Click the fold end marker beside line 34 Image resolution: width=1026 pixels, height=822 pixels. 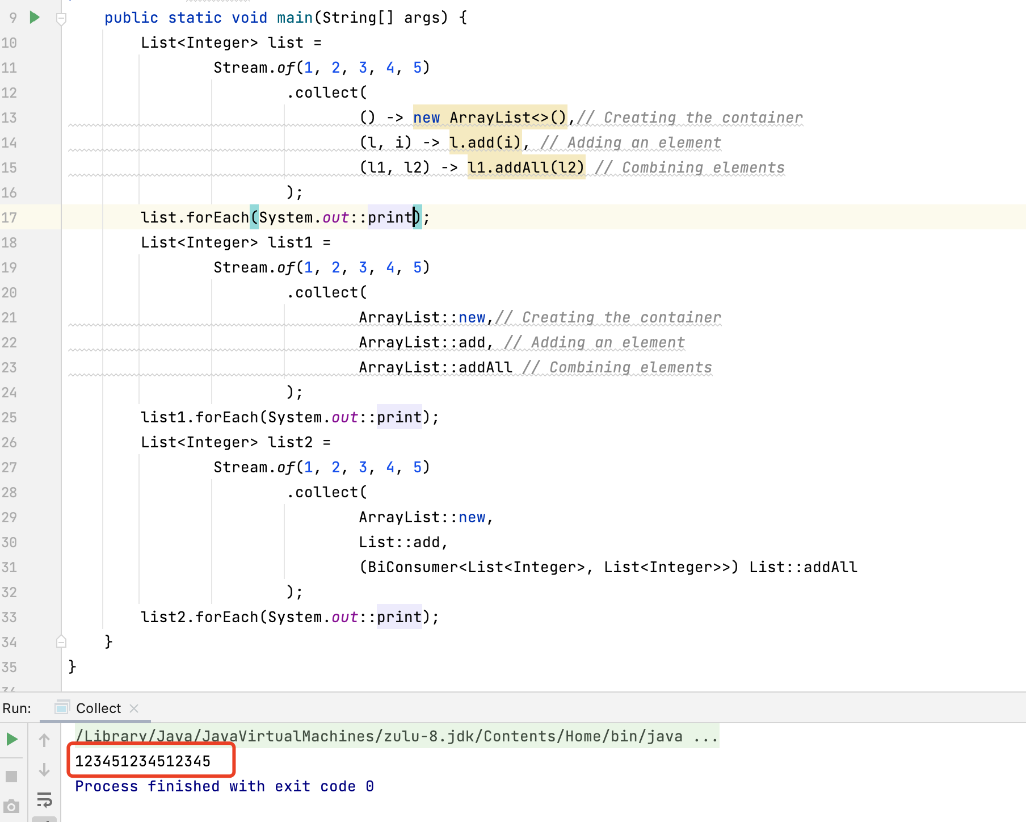(x=61, y=642)
